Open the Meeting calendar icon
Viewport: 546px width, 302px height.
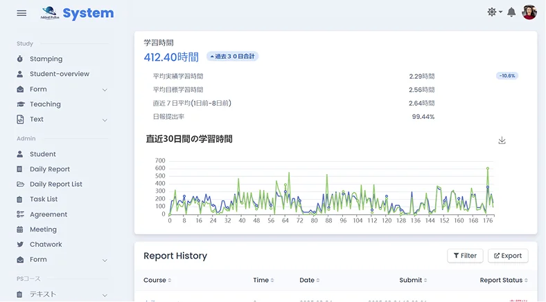coord(20,229)
